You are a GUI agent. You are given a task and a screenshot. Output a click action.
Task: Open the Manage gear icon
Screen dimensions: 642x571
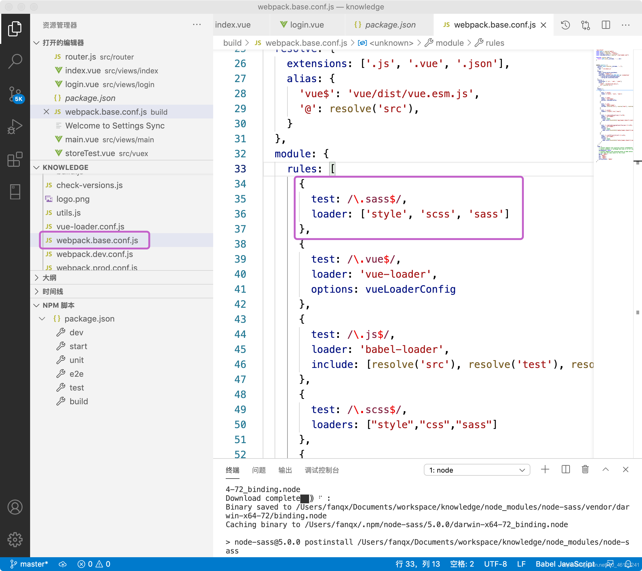coord(15,540)
